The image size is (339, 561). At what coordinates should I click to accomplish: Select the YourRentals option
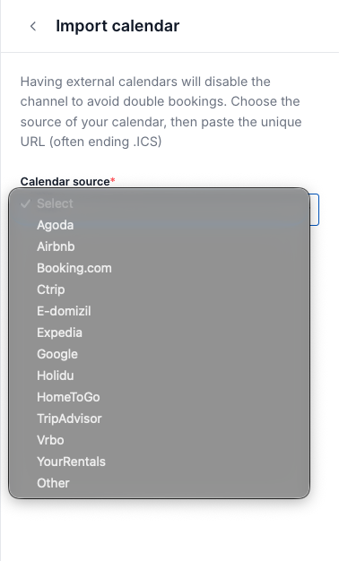click(x=160, y=462)
